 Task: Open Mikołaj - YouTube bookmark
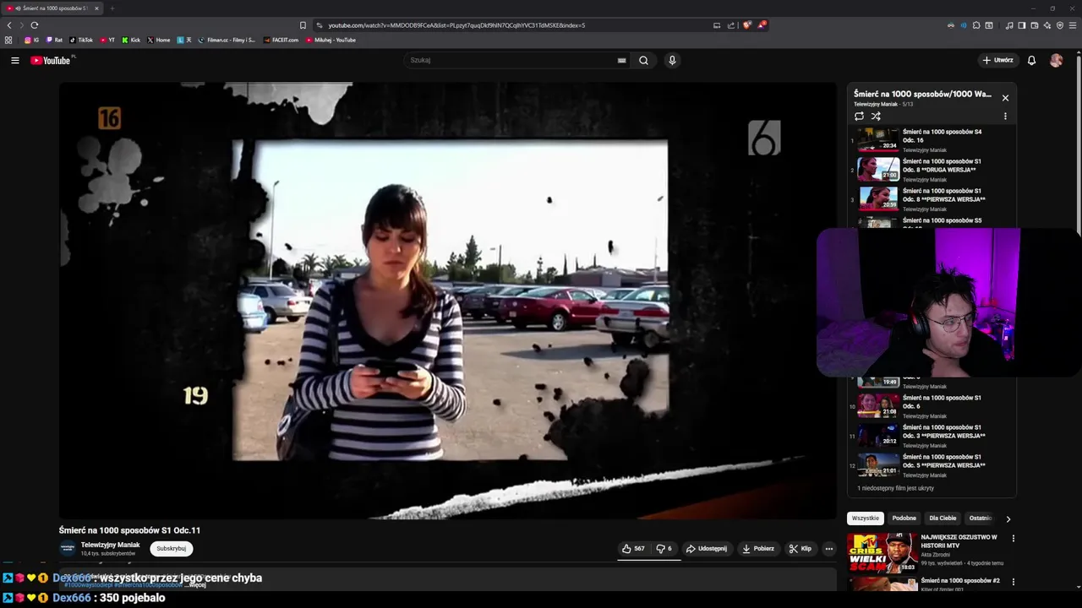(x=331, y=40)
